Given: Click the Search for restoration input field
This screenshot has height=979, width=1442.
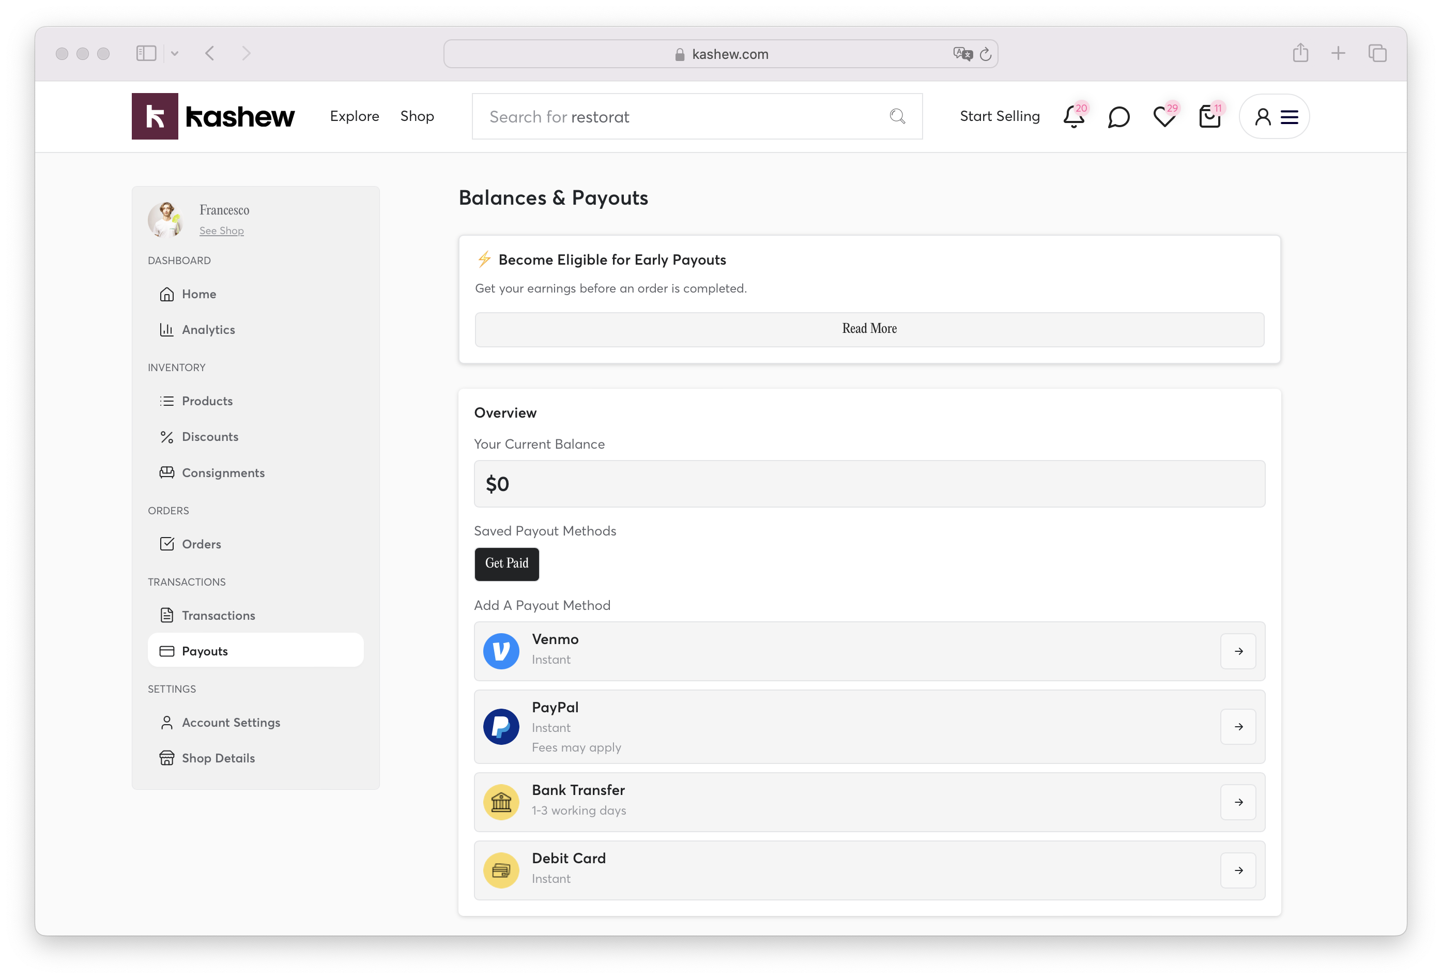Looking at the screenshot, I should (683, 117).
